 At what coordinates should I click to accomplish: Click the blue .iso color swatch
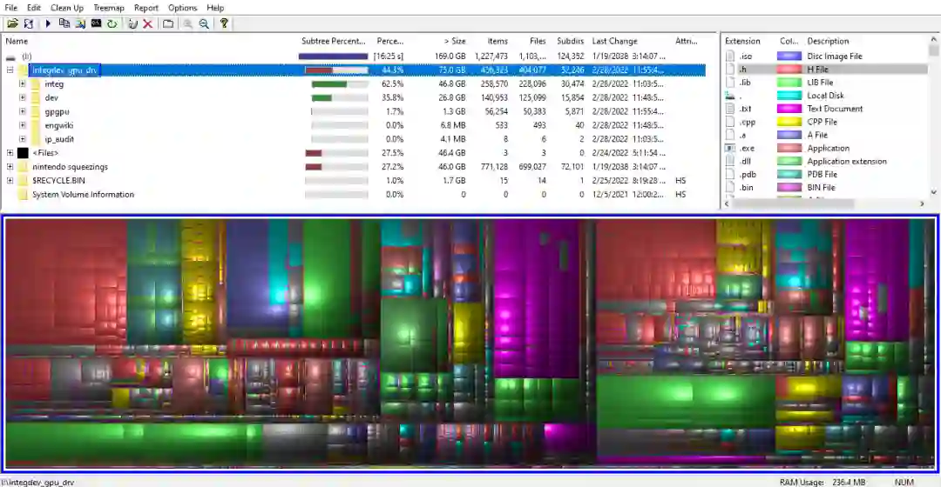click(x=789, y=56)
